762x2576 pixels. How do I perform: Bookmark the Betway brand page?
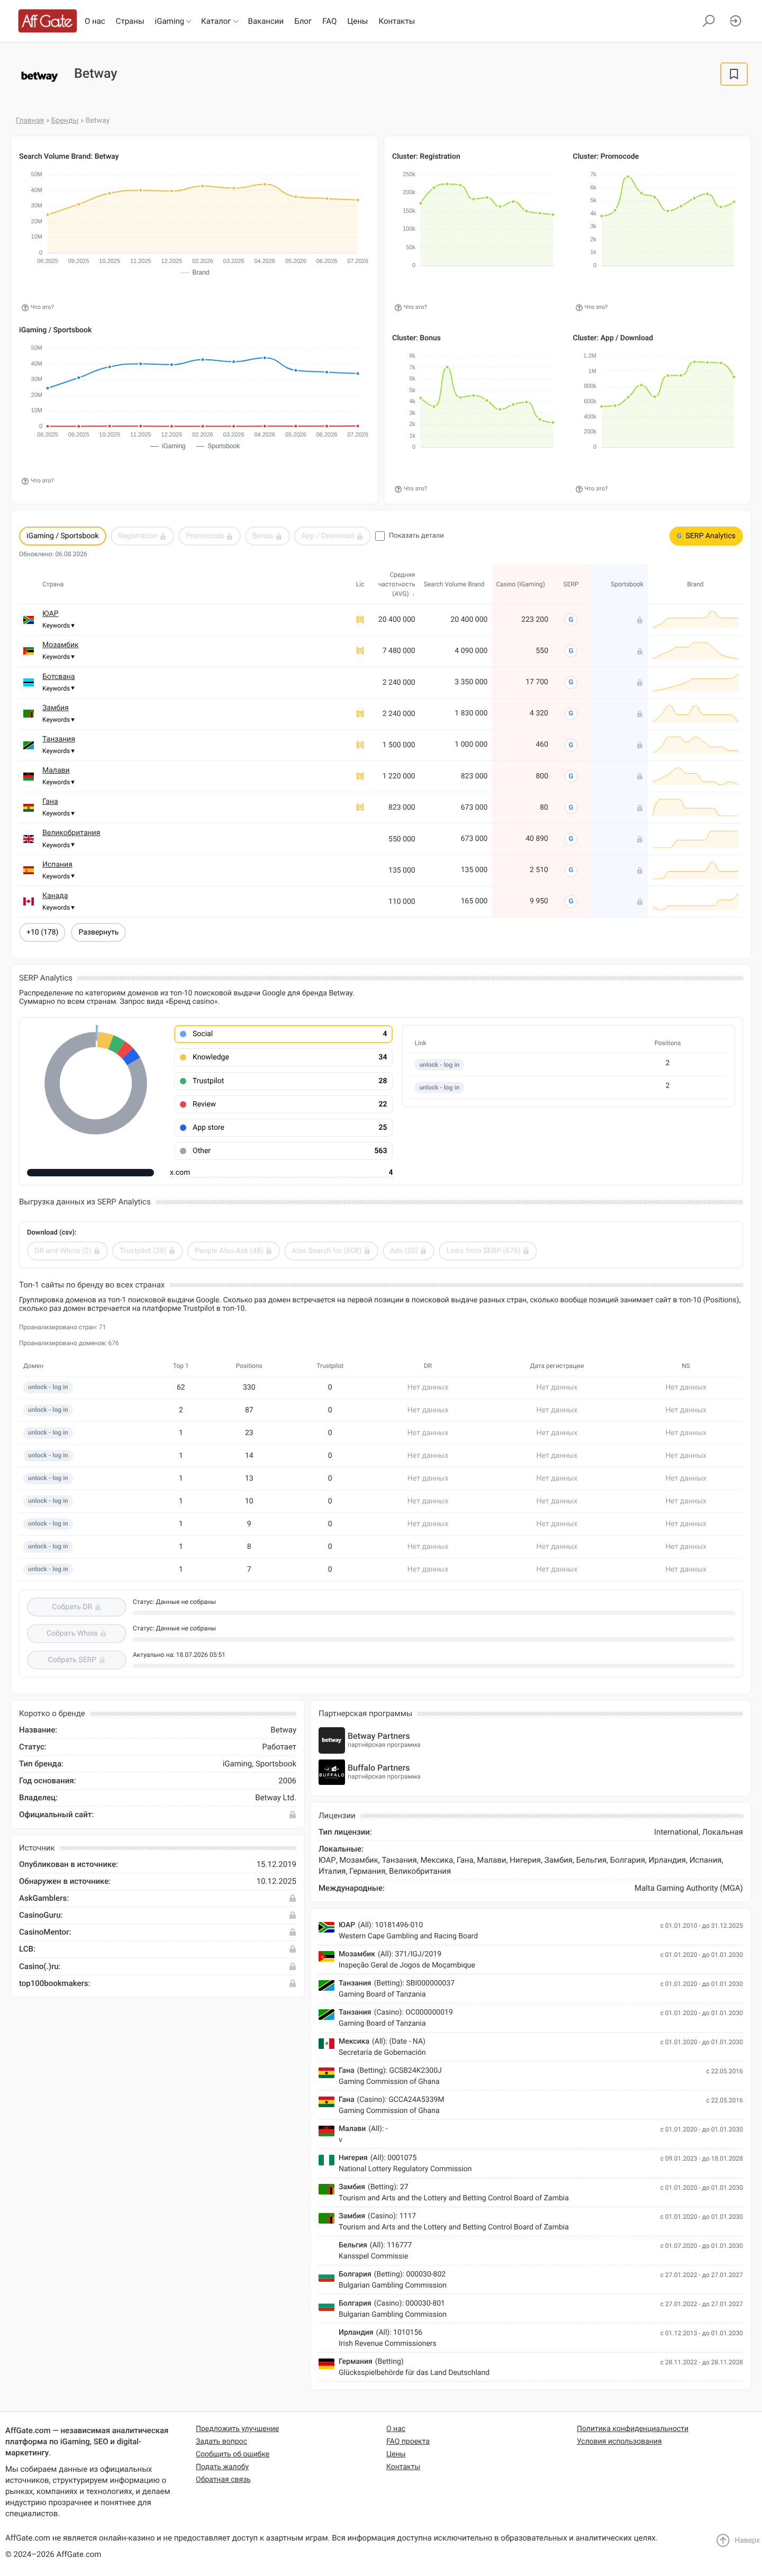click(733, 74)
